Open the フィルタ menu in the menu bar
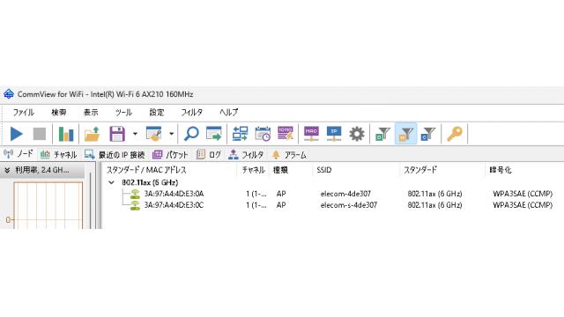Screen dimensions: 564x317 click(191, 113)
